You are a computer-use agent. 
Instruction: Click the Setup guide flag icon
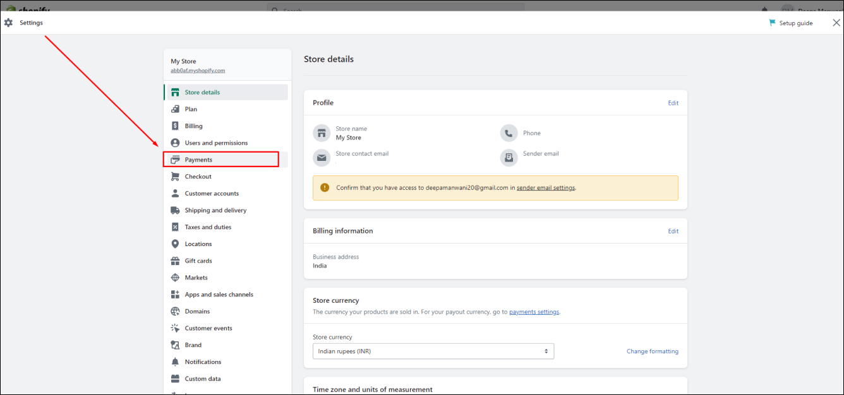pyautogui.click(x=772, y=23)
